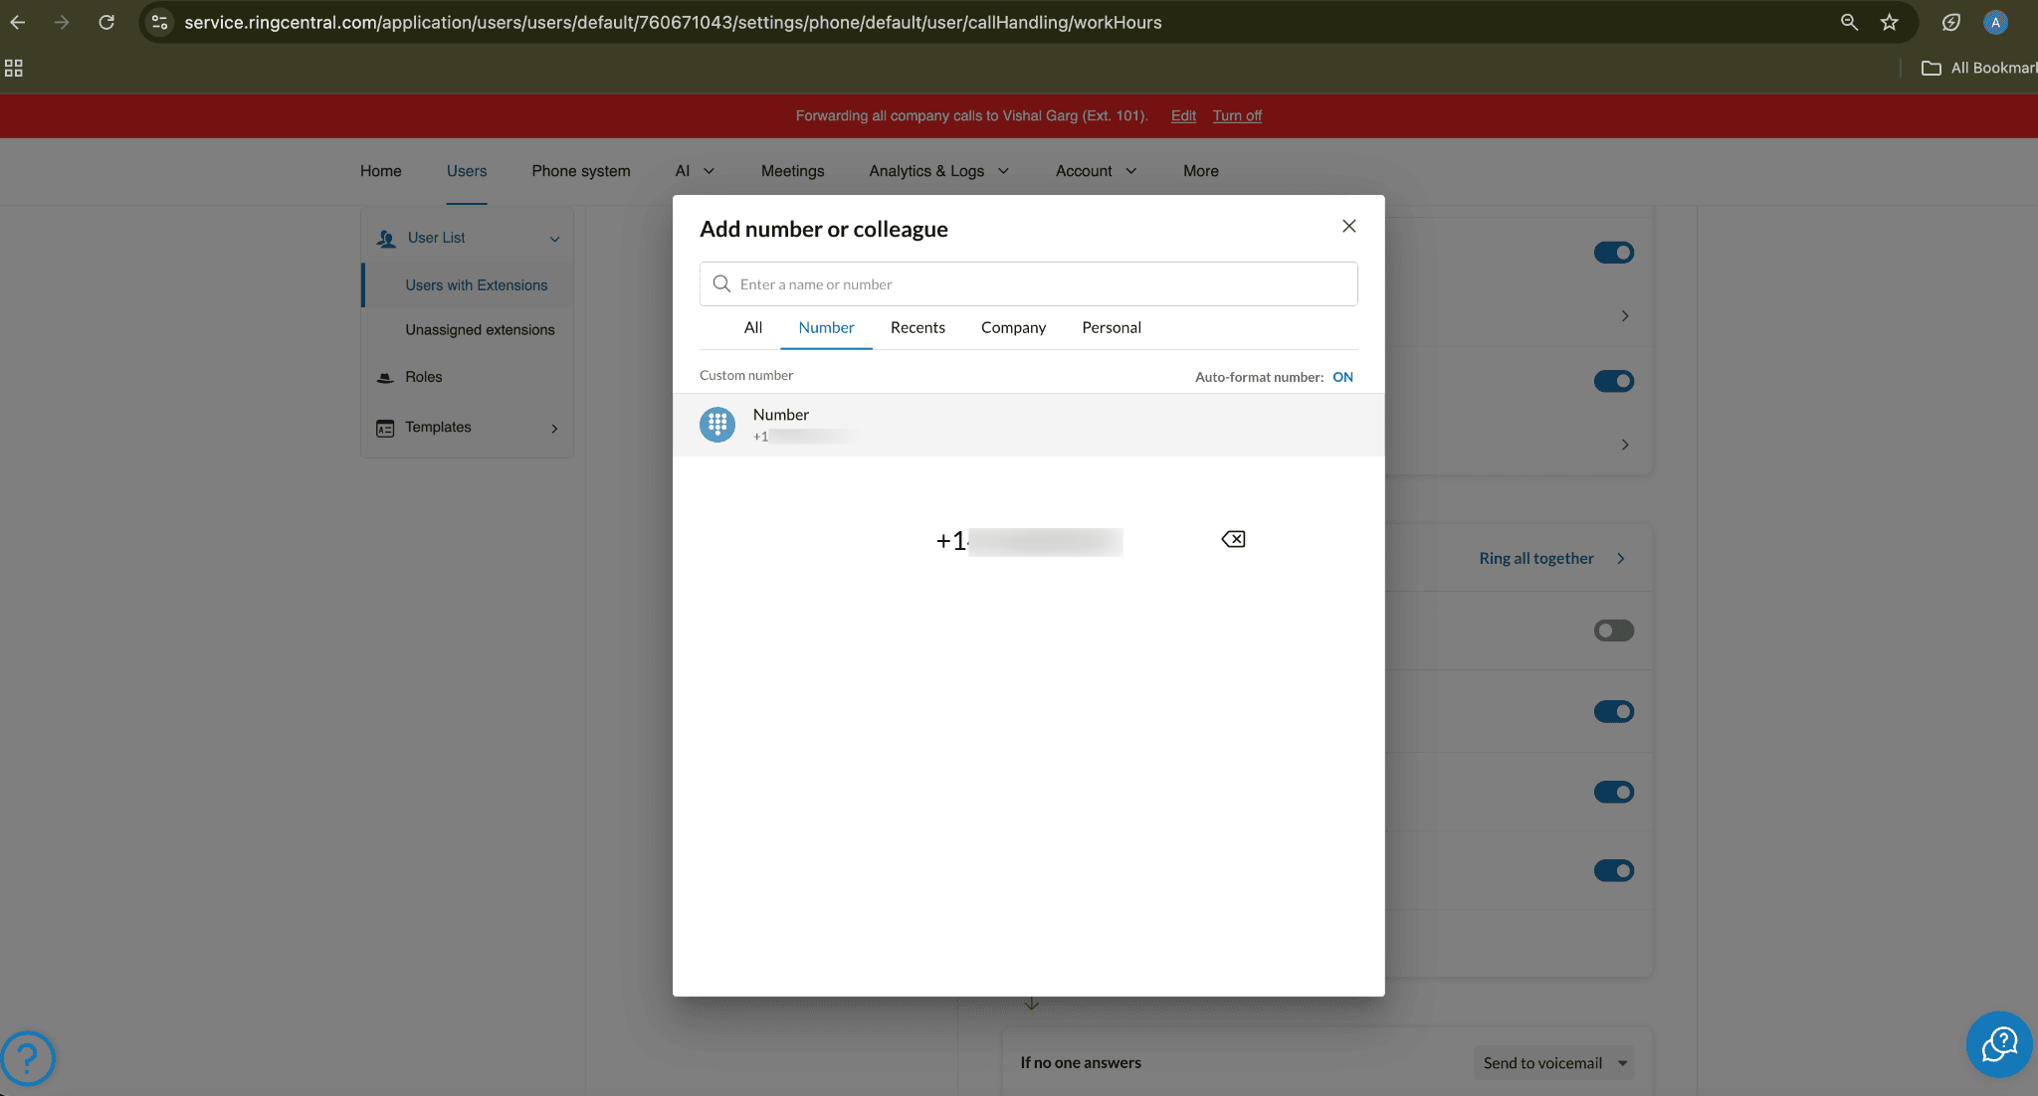Viewport: 2038px width, 1096px height.
Task: Enable the gray switch below Ring all together
Action: [x=1613, y=631]
